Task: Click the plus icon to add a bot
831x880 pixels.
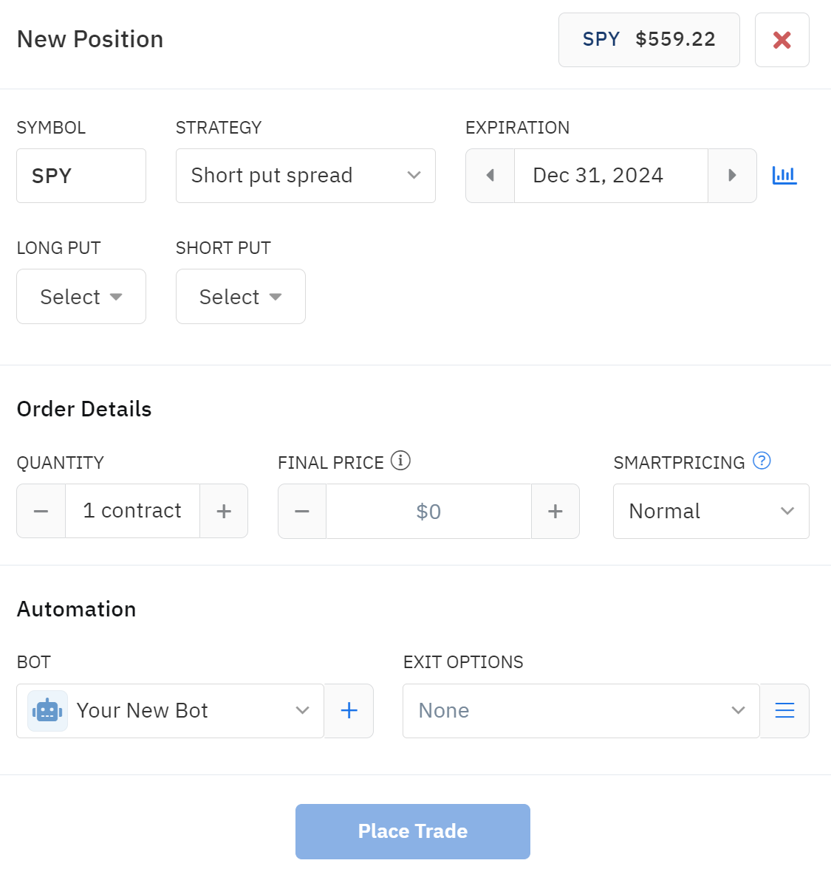Action: point(349,710)
